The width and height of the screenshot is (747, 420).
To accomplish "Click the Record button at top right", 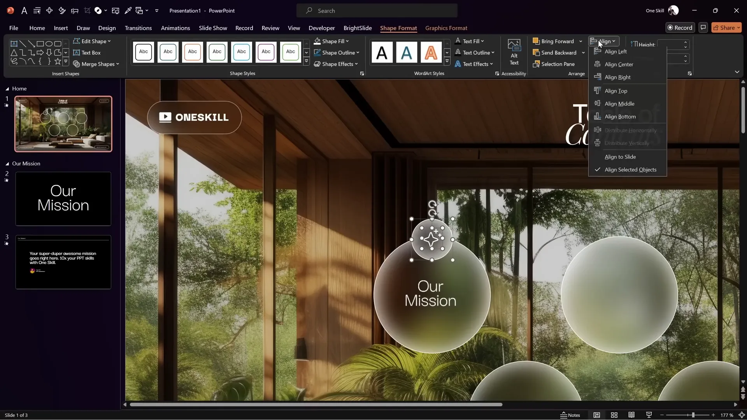I will pyautogui.click(x=680, y=28).
